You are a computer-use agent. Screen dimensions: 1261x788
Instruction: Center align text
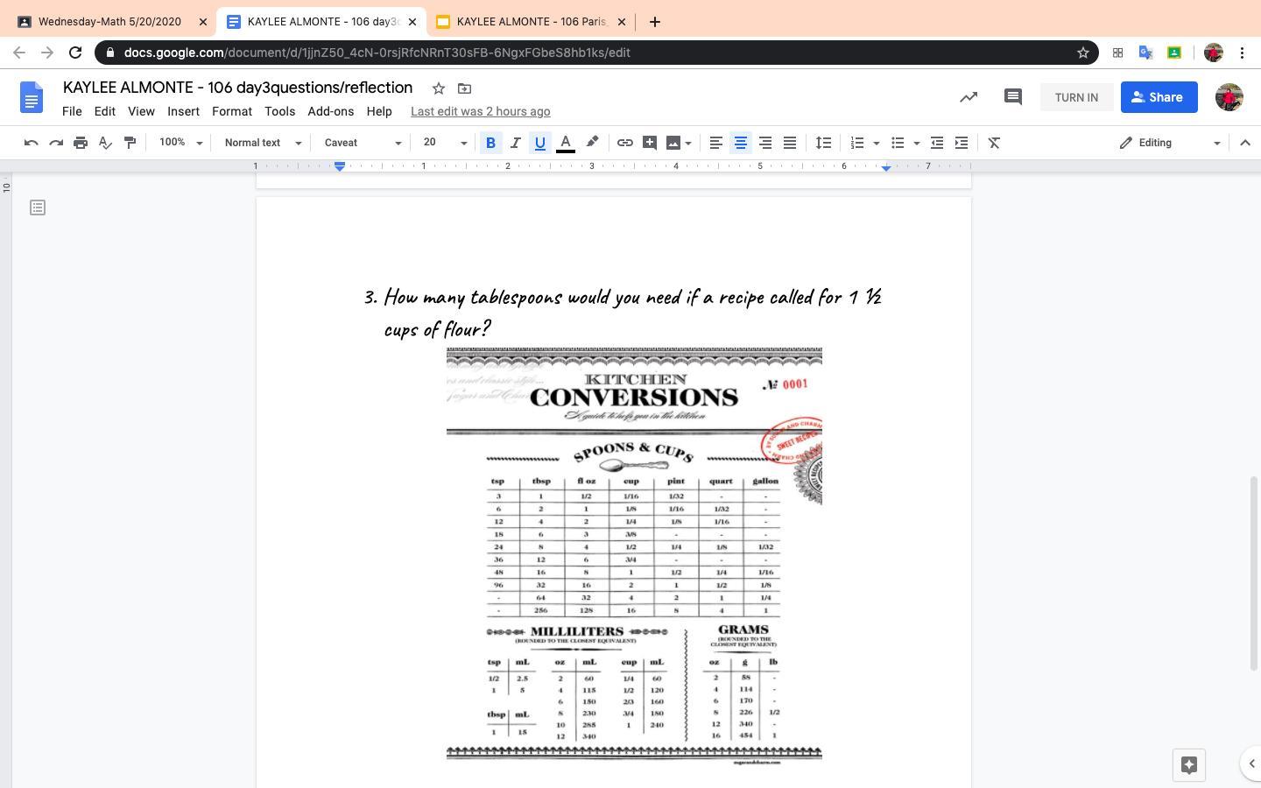[741, 143]
